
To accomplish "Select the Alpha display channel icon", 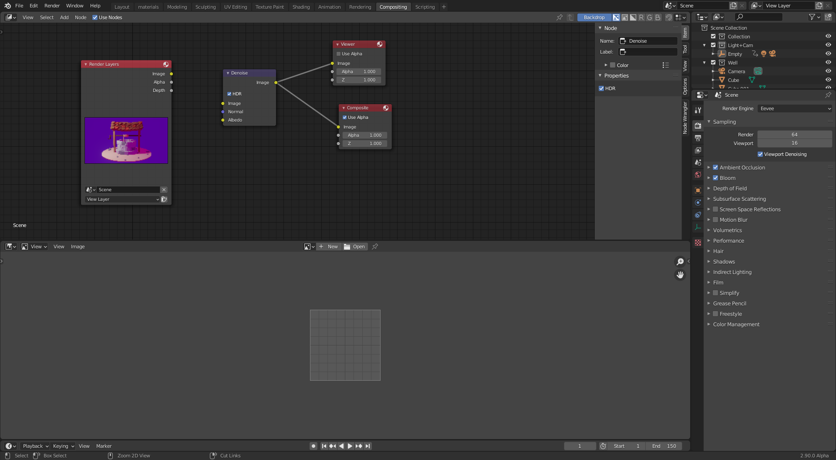I will click(x=633, y=17).
